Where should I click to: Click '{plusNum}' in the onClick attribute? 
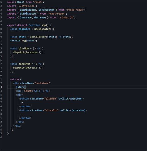(76, 99)
